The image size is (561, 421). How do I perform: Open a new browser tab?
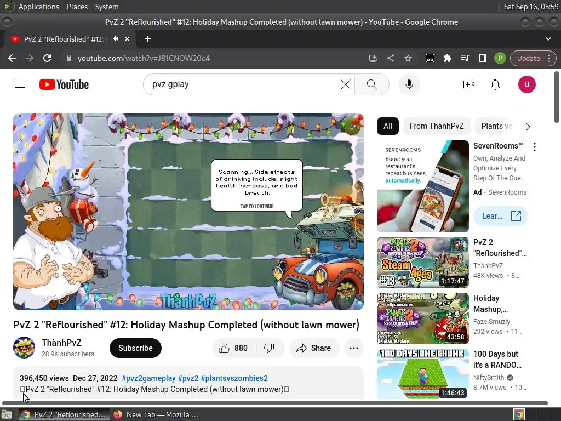tap(148, 39)
